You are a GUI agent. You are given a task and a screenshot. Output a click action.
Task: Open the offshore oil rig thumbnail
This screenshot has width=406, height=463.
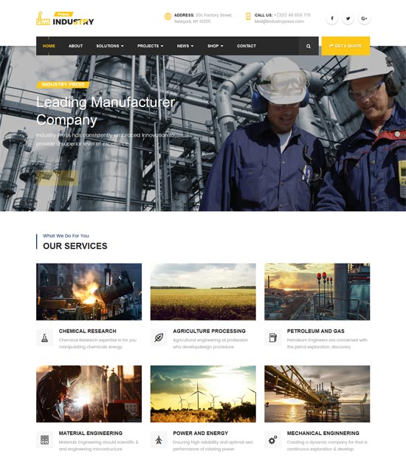click(x=317, y=394)
